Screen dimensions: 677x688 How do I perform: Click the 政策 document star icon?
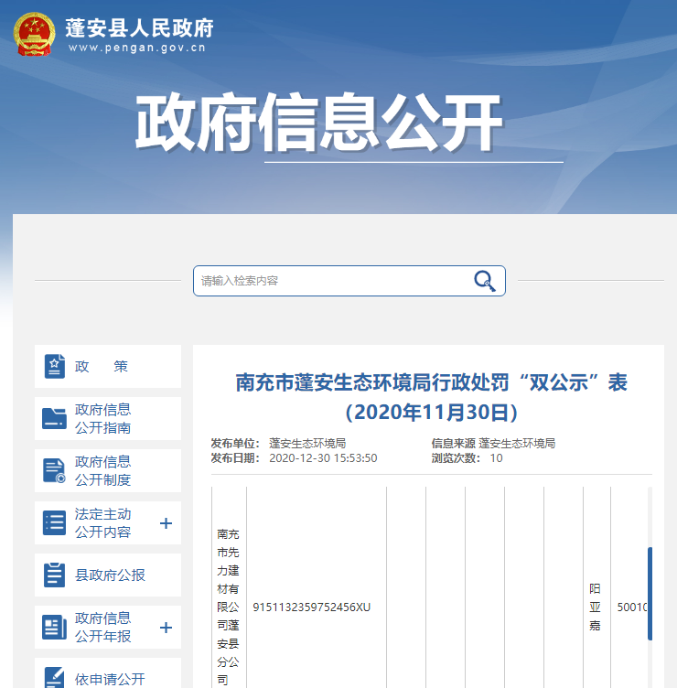click(54, 366)
